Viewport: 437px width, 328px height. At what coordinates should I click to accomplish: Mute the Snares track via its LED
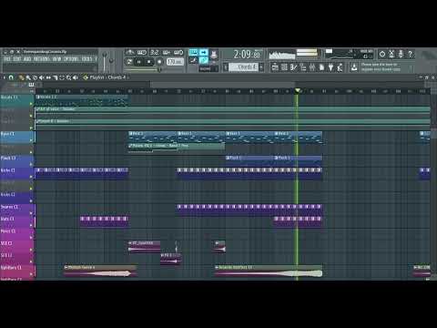[31, 213]
